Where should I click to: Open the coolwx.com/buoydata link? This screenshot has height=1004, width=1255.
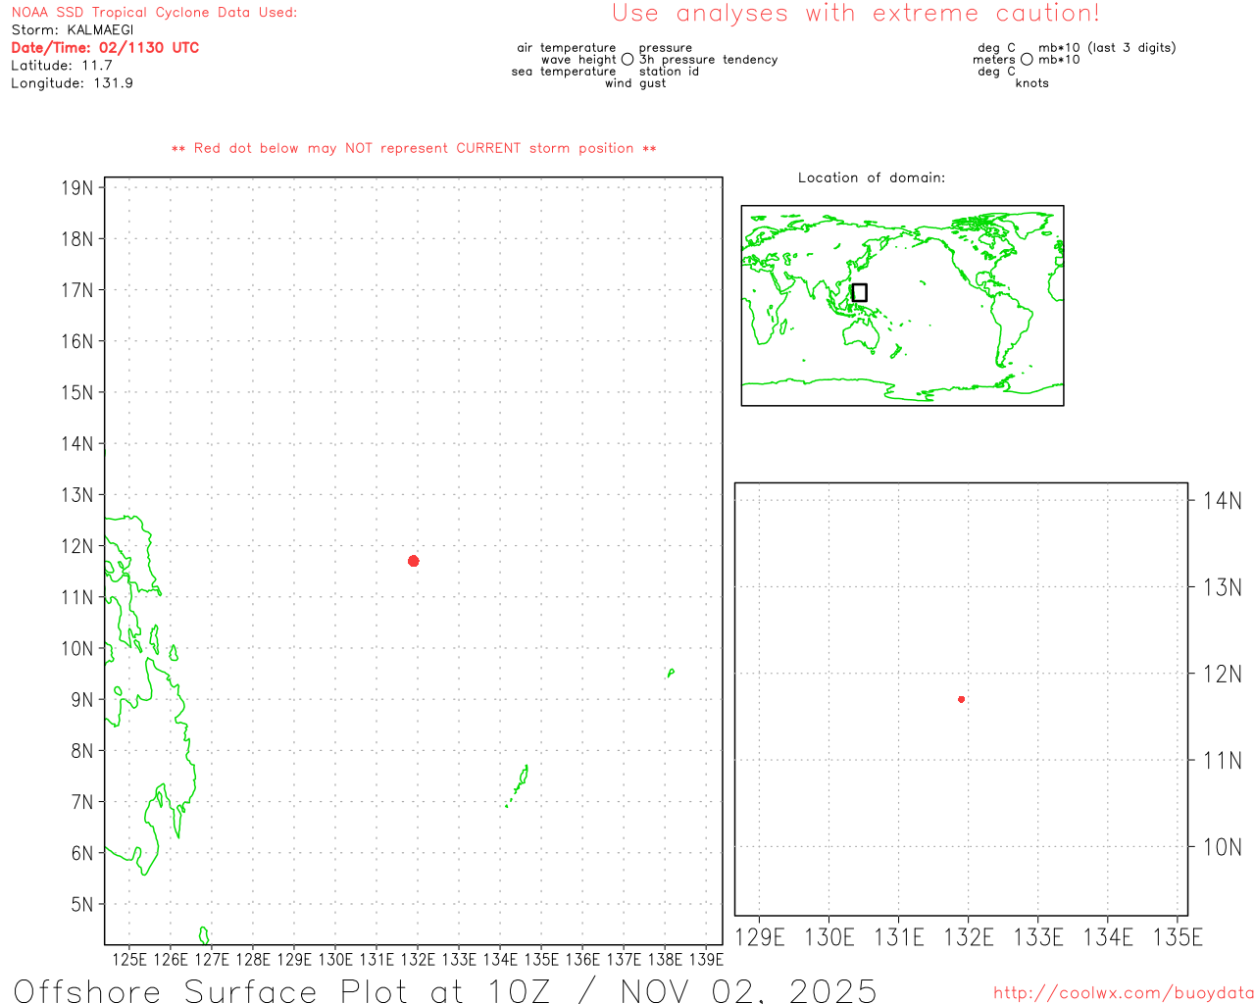[1123, 993]
